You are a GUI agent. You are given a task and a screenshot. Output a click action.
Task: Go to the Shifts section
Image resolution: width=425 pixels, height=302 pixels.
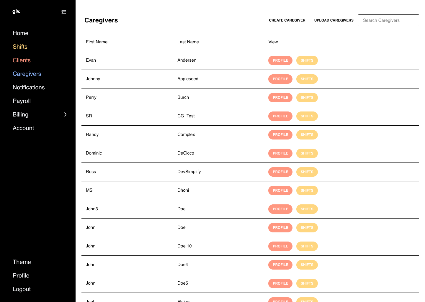click(x=20, y=47)
